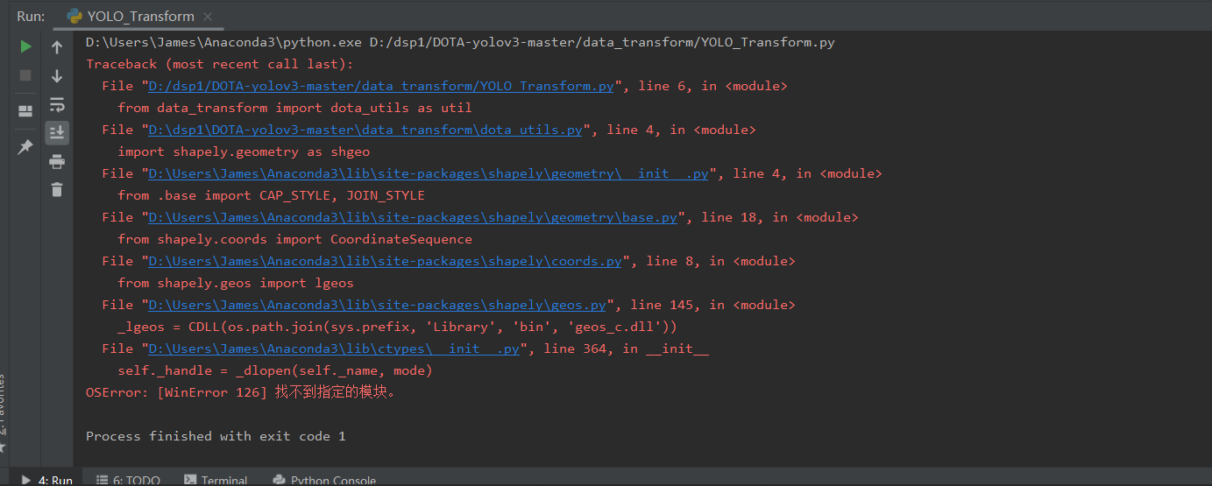The width and height of the screenshot is (1212, 486).
Task: Open the ctypes __init__.py file link
Action: [x=334, y=349]
